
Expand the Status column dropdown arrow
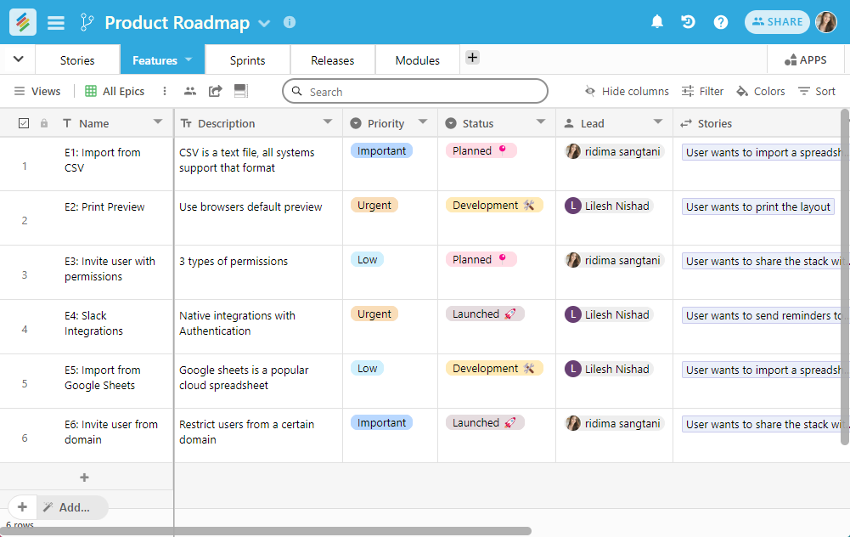point(542,122)
